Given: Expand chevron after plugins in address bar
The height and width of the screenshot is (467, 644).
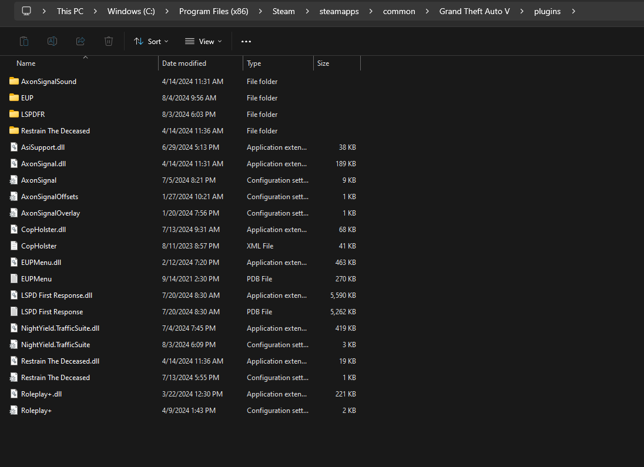Looking at the screenshot, I should point(573,11).
